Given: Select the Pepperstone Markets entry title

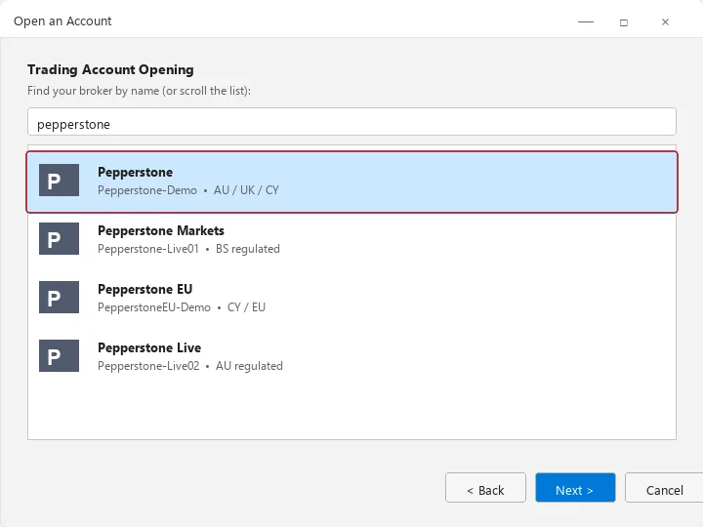Looking at the screenshot, I should [x=161, y=230].
